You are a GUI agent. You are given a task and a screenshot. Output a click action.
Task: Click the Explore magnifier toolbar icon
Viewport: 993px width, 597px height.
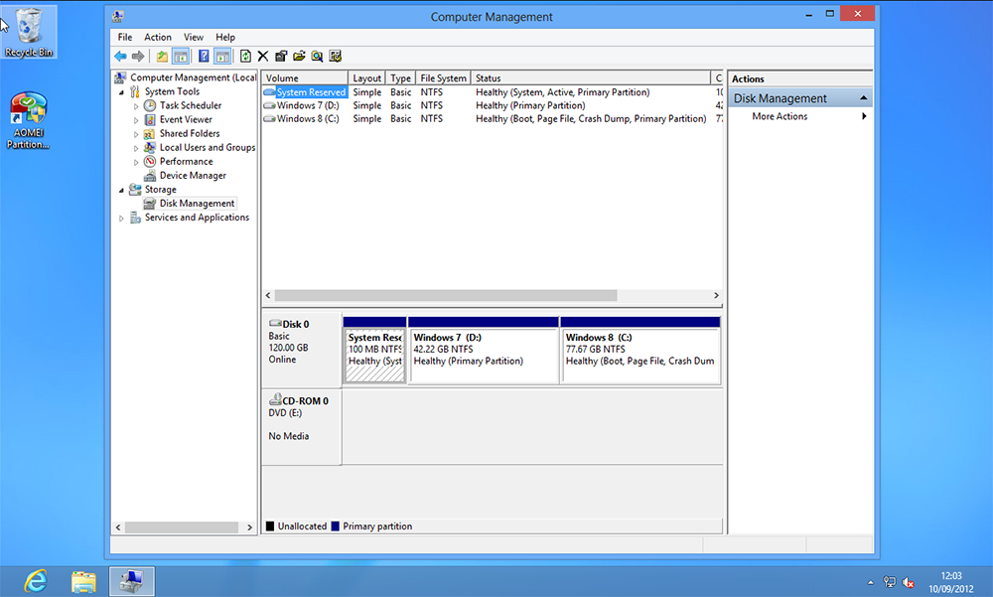point(318,57)
